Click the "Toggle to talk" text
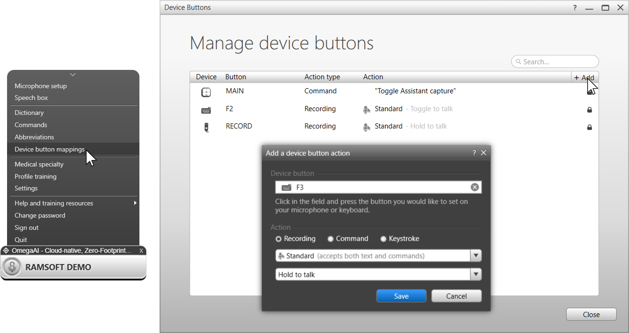This screenshot has height=333, width=629. pos(431,109)
